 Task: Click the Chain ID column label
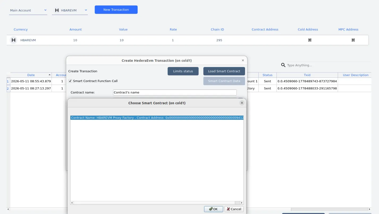[217, 30]
